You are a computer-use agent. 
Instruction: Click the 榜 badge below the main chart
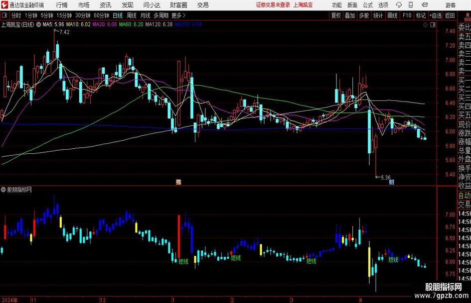178,182
